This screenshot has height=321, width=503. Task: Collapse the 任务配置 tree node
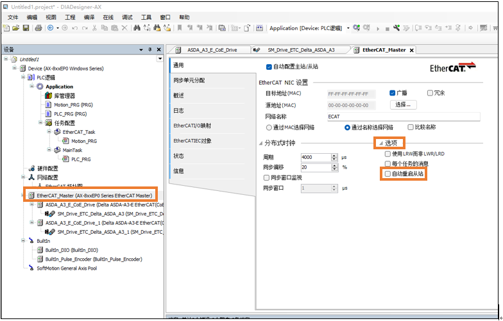[40, 122]
